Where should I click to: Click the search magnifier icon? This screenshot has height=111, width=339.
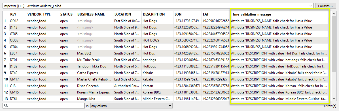(6, 106)
